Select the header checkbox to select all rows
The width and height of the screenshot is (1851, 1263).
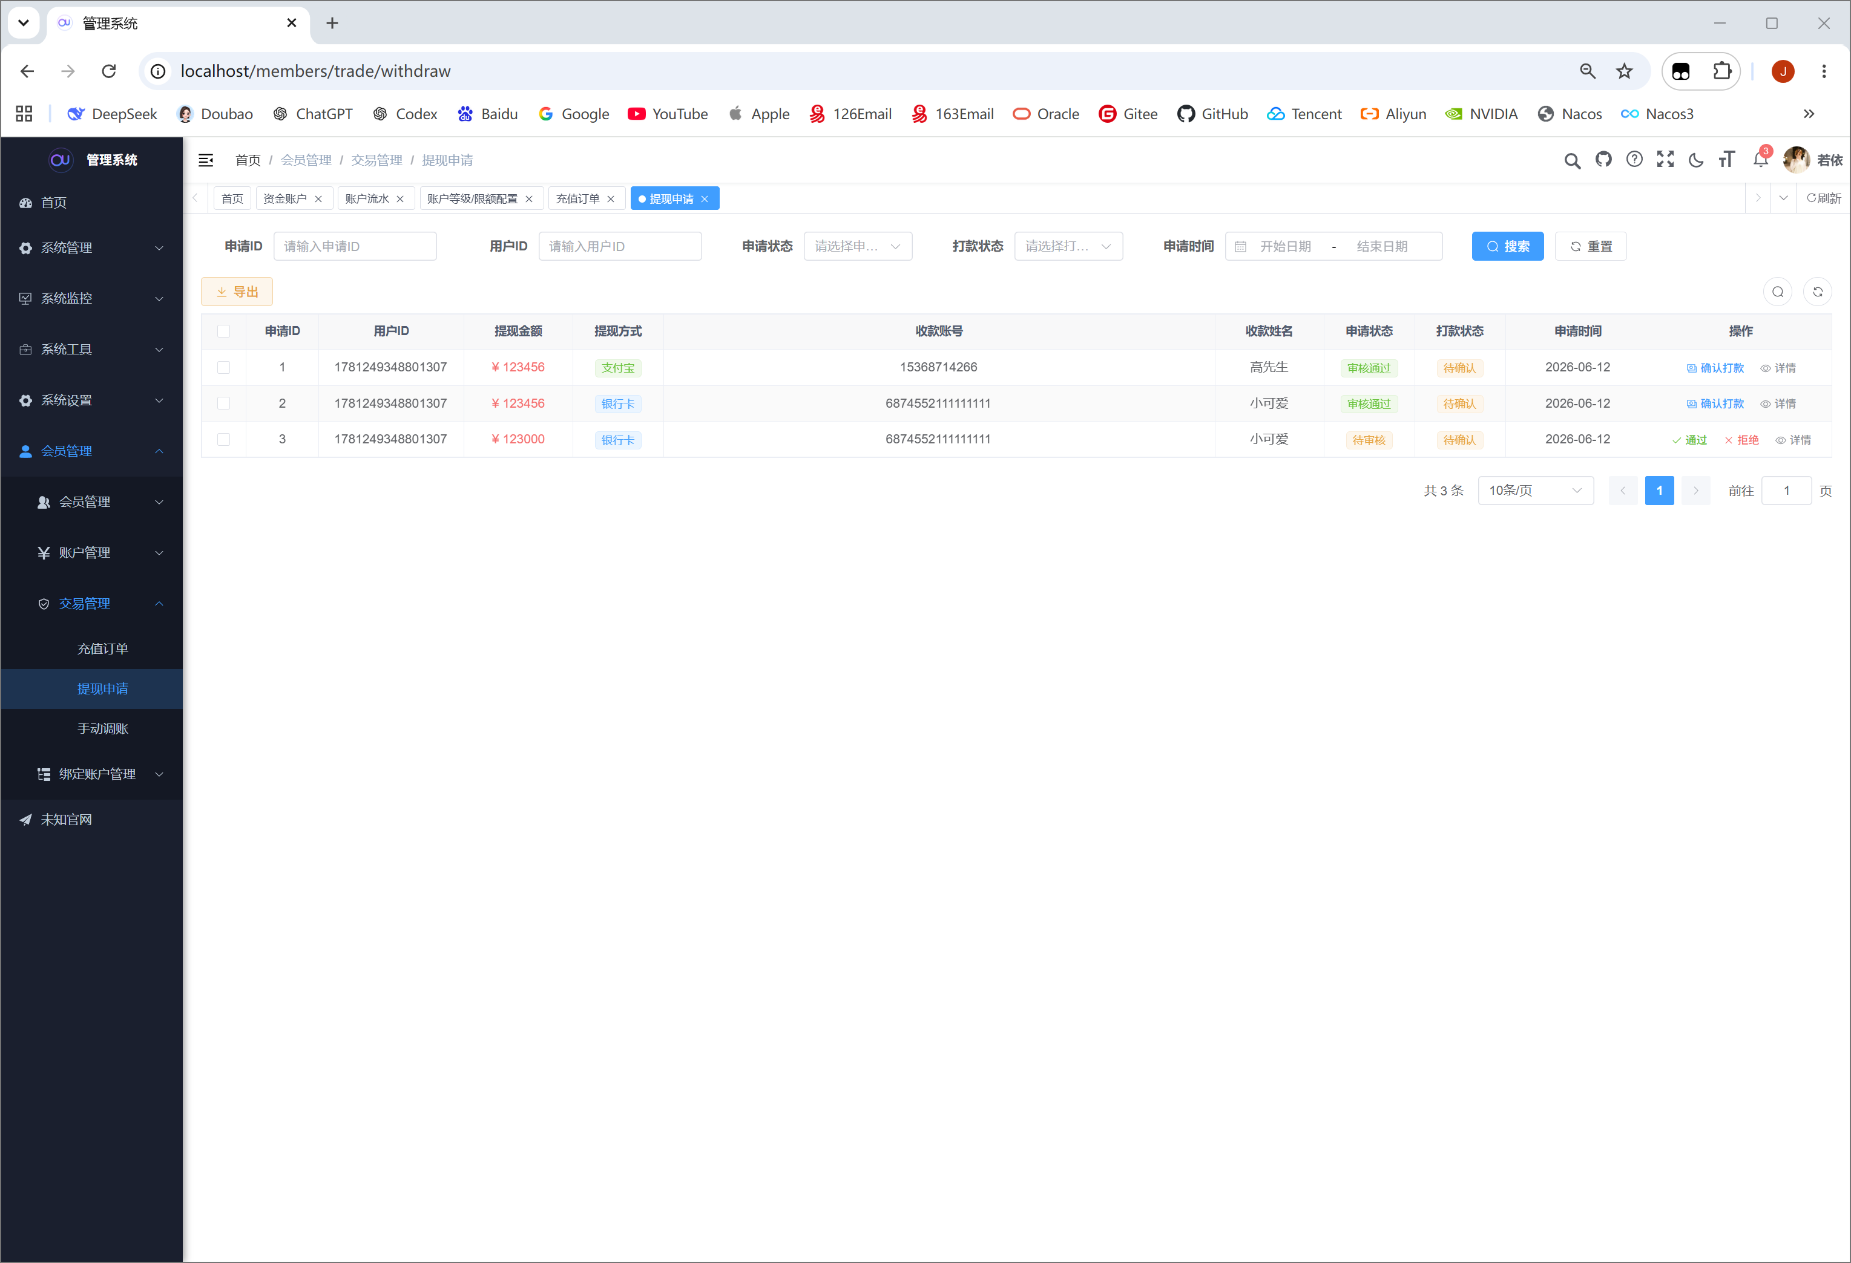pos(224,331)
